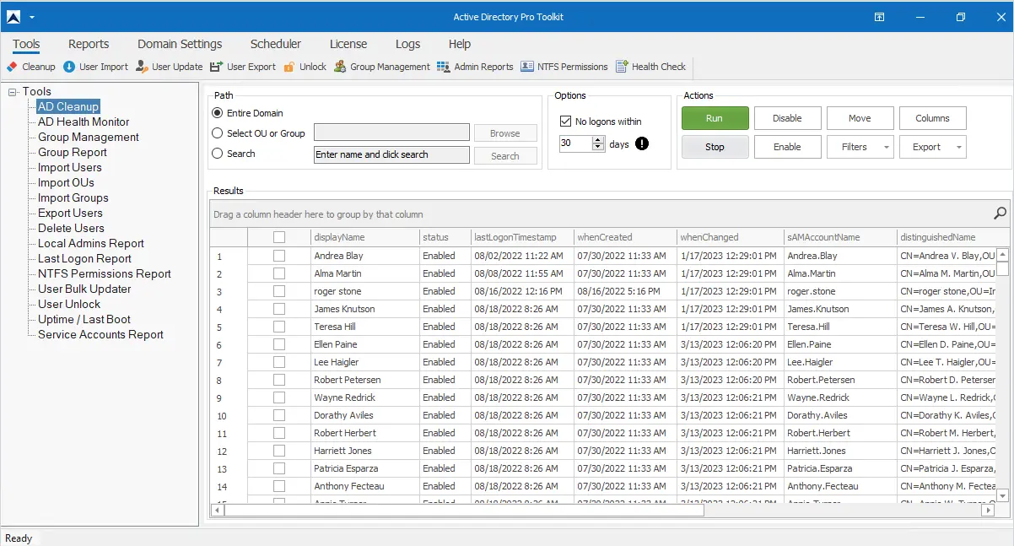1014x546 pixels.
Task: Click the Enable button in Actions
Action: tap(787, 147)
